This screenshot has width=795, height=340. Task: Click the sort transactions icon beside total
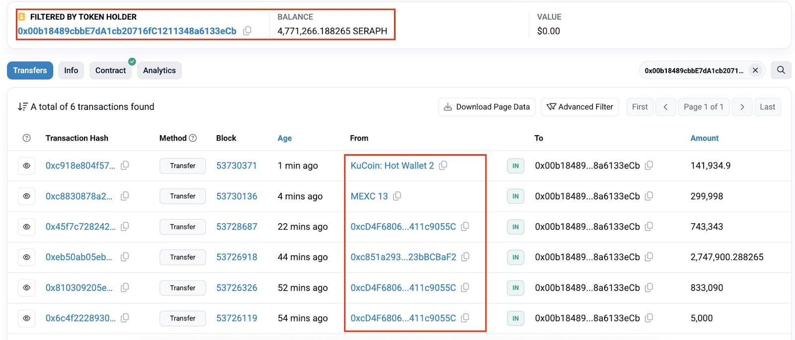pyautogui.click(x=22, y=107)
